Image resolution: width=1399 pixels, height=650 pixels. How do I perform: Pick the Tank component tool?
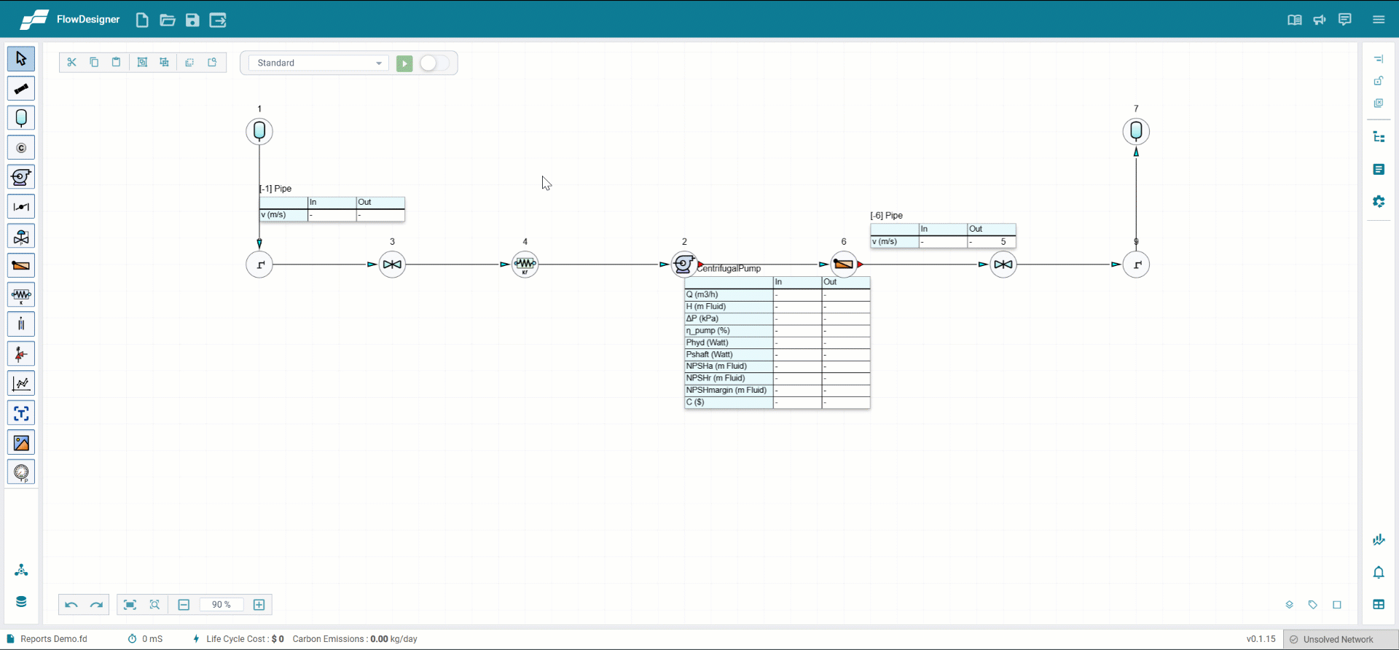[x=21, y=118]
